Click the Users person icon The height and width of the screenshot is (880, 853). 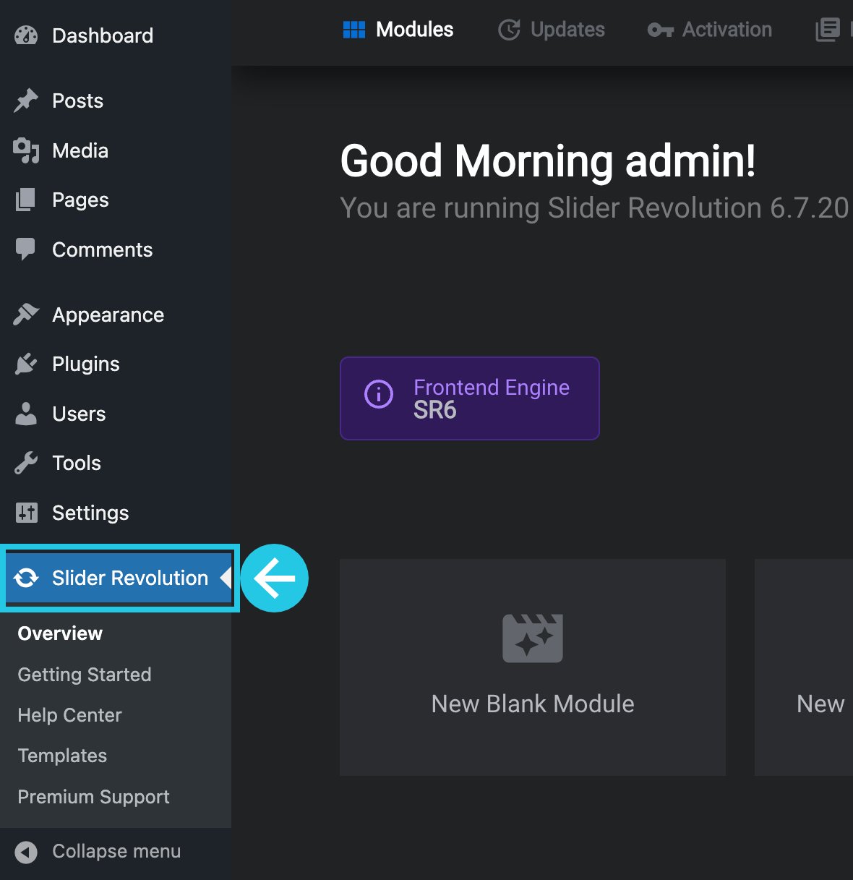click(26, 414)
